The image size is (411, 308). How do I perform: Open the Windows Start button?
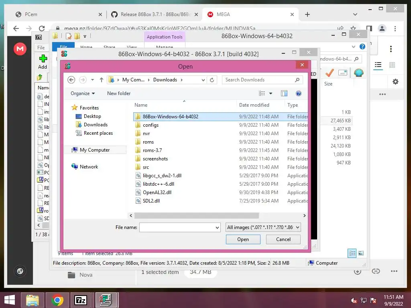(10, 300)
